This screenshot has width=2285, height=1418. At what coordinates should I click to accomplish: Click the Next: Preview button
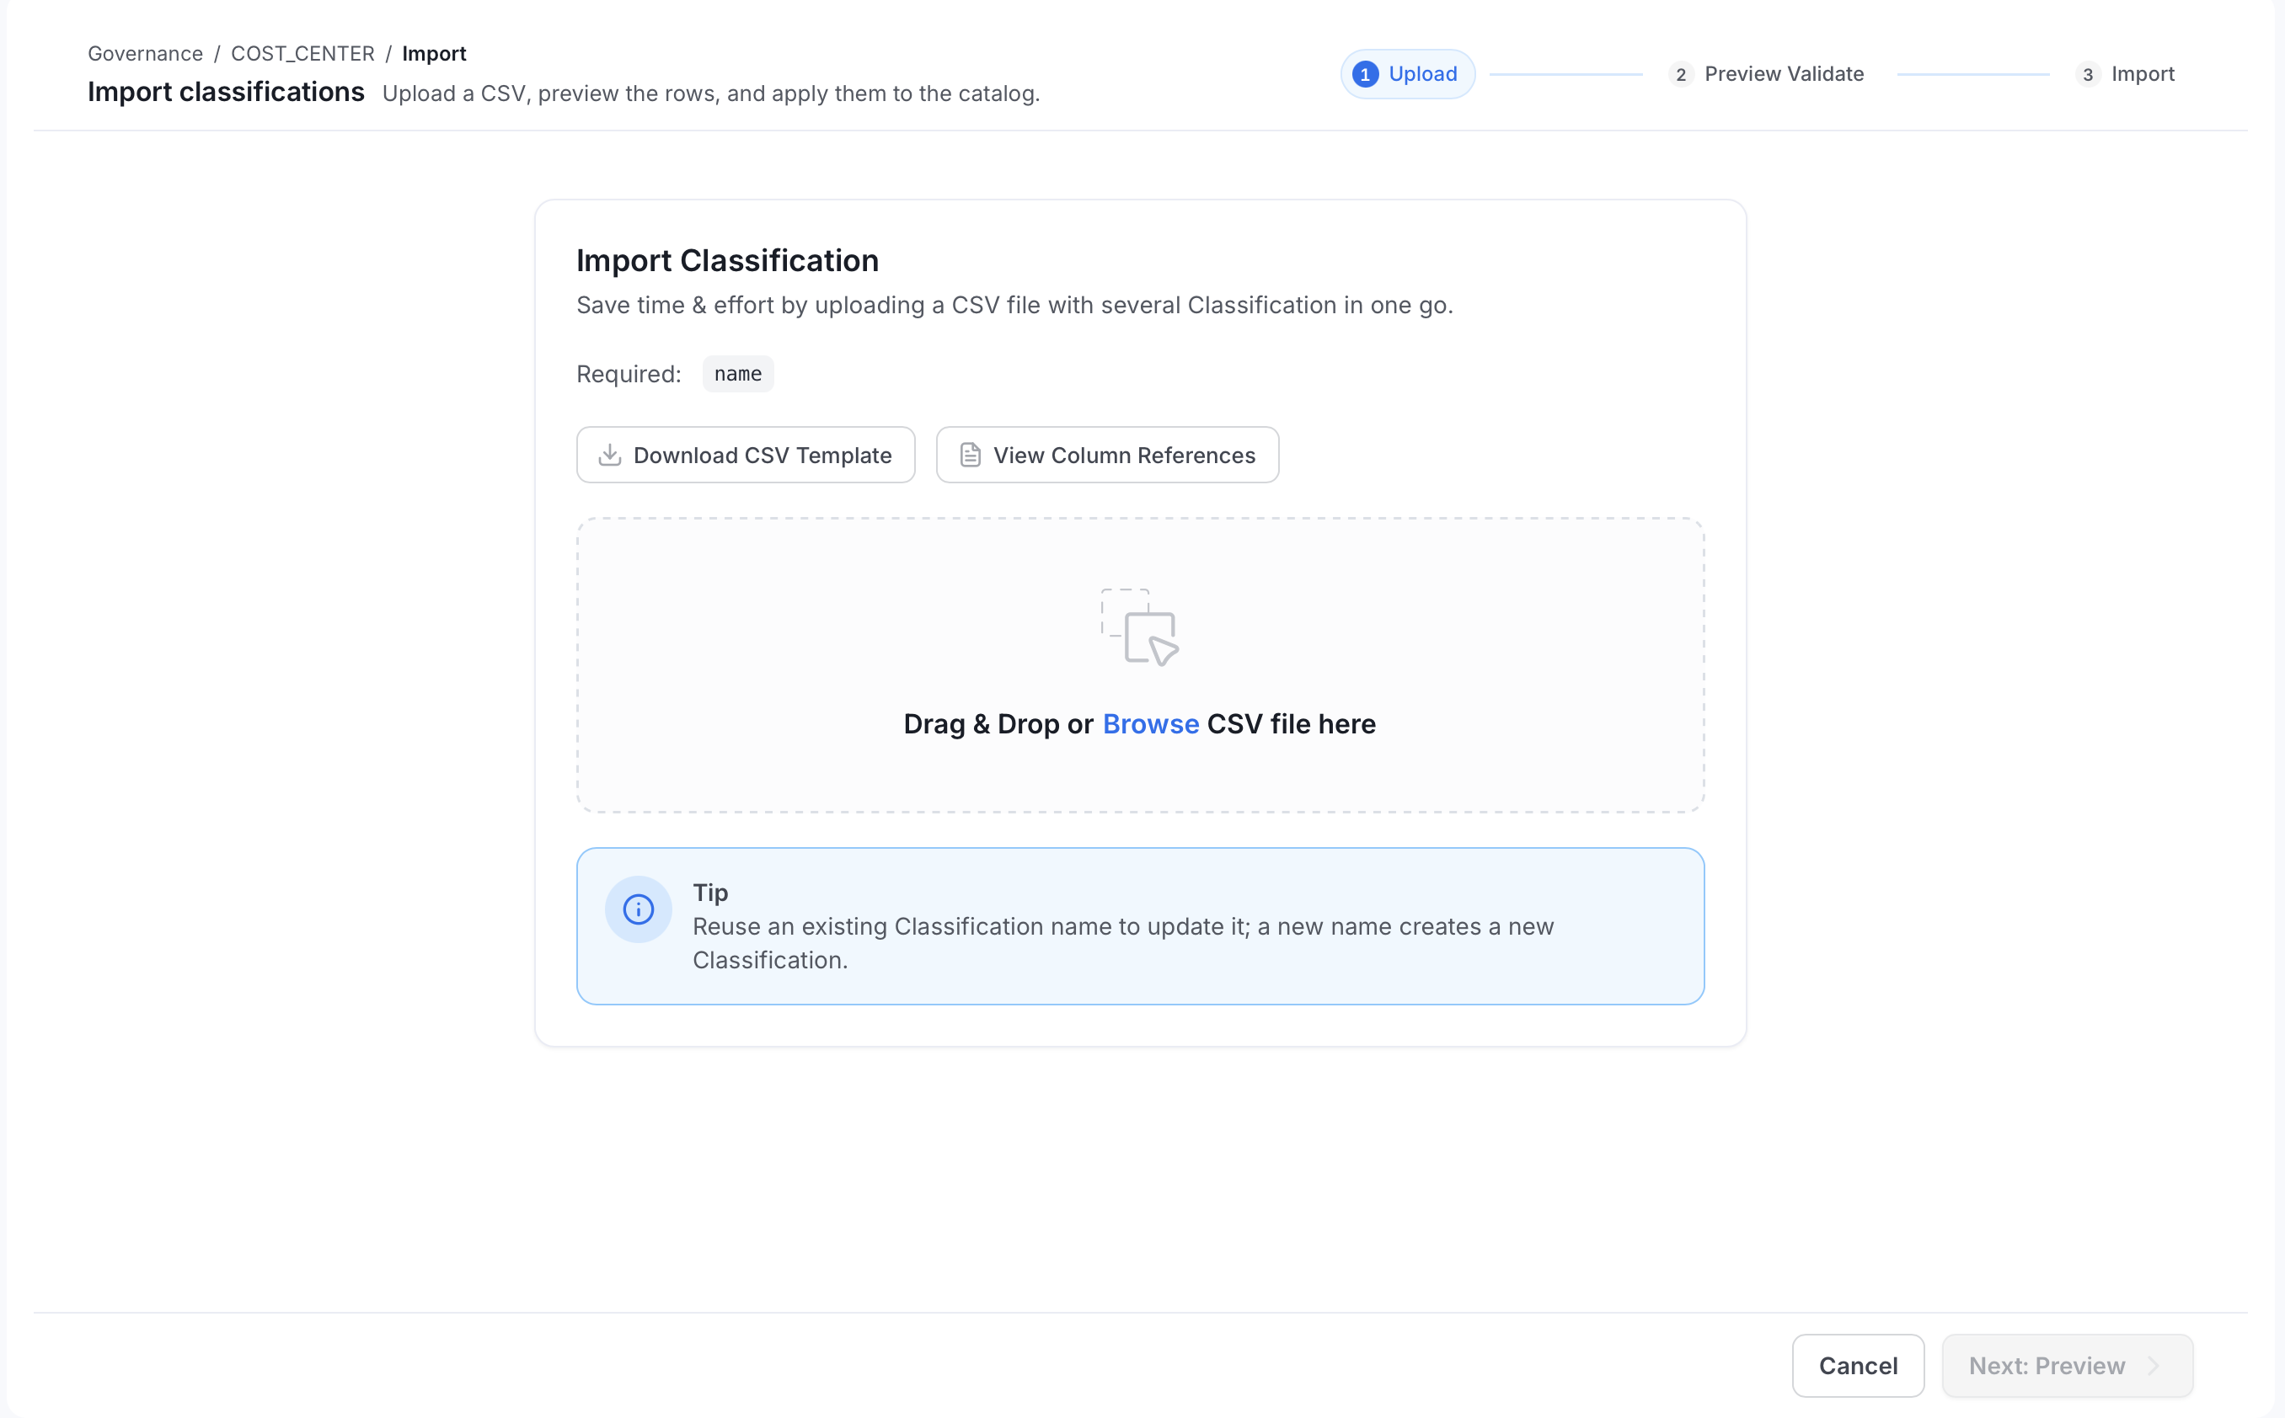2066,1366
